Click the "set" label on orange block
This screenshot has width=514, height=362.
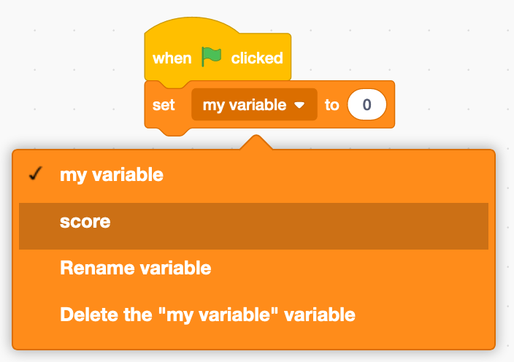(164, 105)
